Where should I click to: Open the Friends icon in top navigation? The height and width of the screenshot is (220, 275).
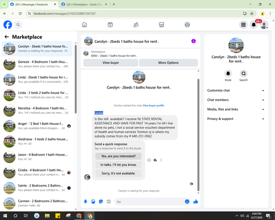click(x=136, y=25)
